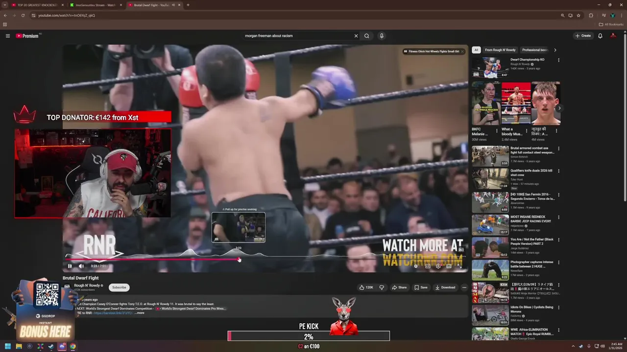Open more actions next to Download
This screenshot has width=627, height=352.
[x=464, y=287]
